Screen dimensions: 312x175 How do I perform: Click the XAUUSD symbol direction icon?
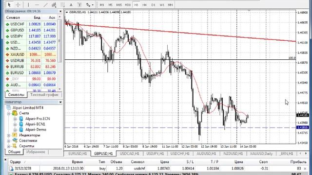(8, 54)
